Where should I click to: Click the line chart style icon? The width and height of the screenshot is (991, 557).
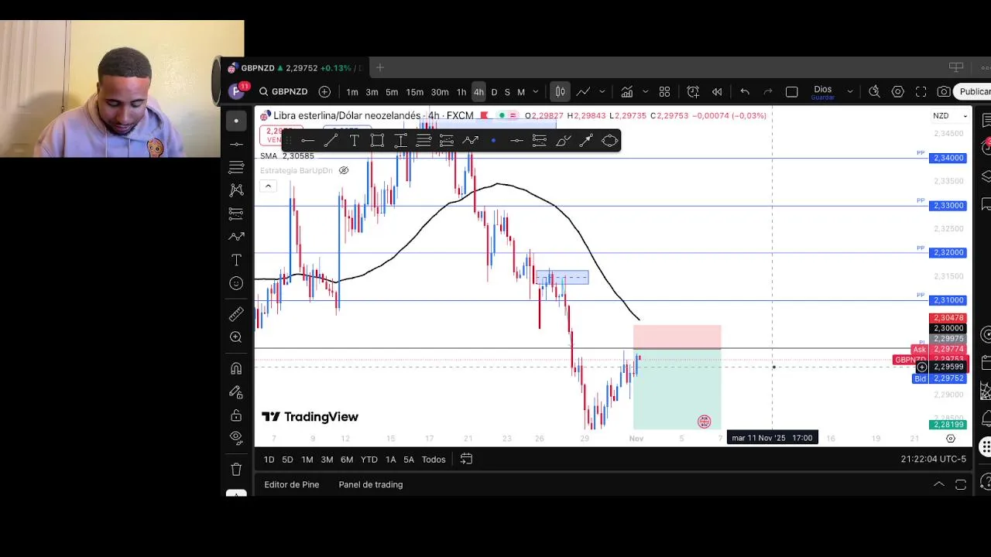click(x=583, y=91)
